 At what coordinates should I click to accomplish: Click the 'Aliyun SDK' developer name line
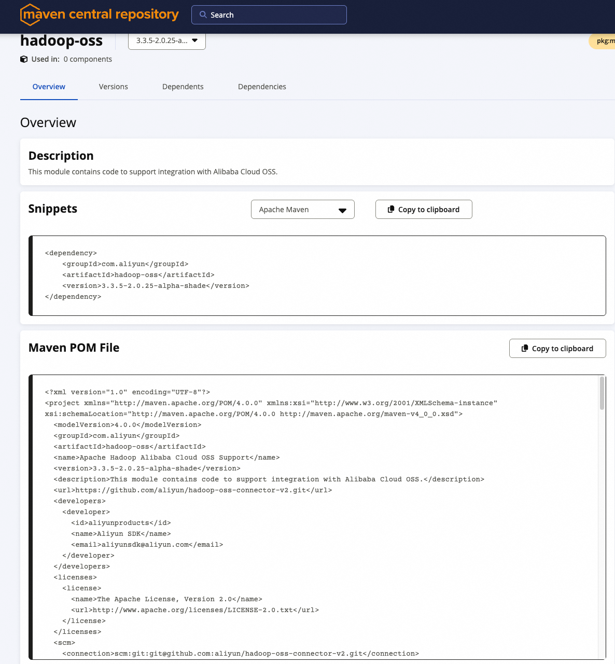pyautogui.click(x=121, y=534)
